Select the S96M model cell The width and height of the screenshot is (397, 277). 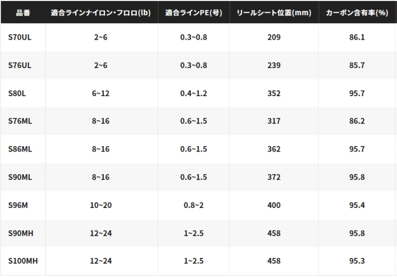pos(18,205)
